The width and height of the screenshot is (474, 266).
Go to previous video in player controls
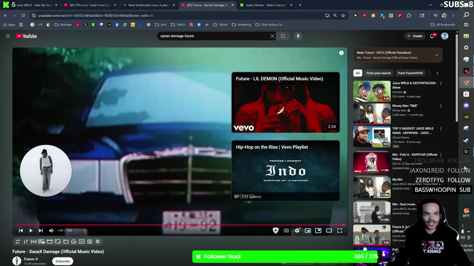coord(21,231)
